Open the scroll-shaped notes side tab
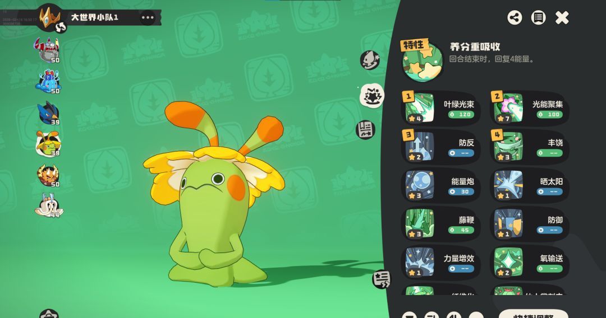 coord(365,130)
